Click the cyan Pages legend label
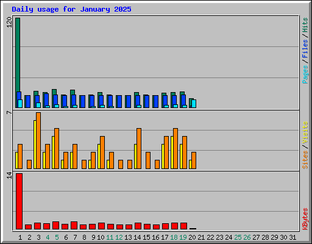 point(305,74)
